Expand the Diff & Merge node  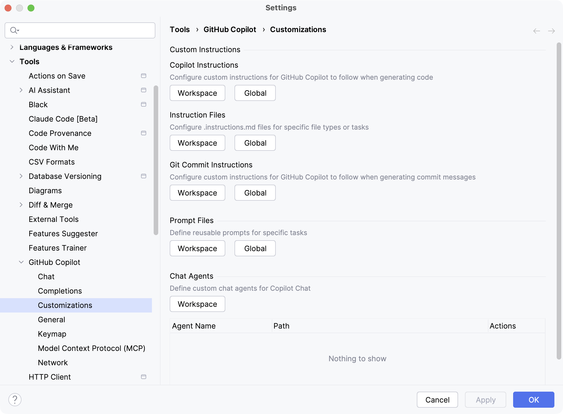tap(21, 205)
